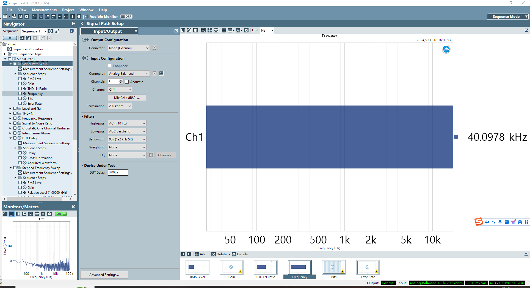The height and width of the screenshot is (288, 530).
Task: Check the Acoustic checkbox
Action: pos(127,82)
